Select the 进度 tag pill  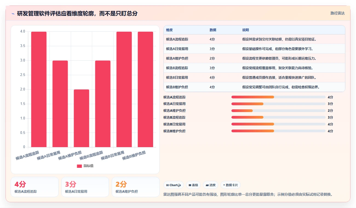[x=211, y=185]
